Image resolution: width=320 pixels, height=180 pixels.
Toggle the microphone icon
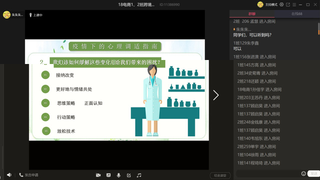(x=119, y=175)
